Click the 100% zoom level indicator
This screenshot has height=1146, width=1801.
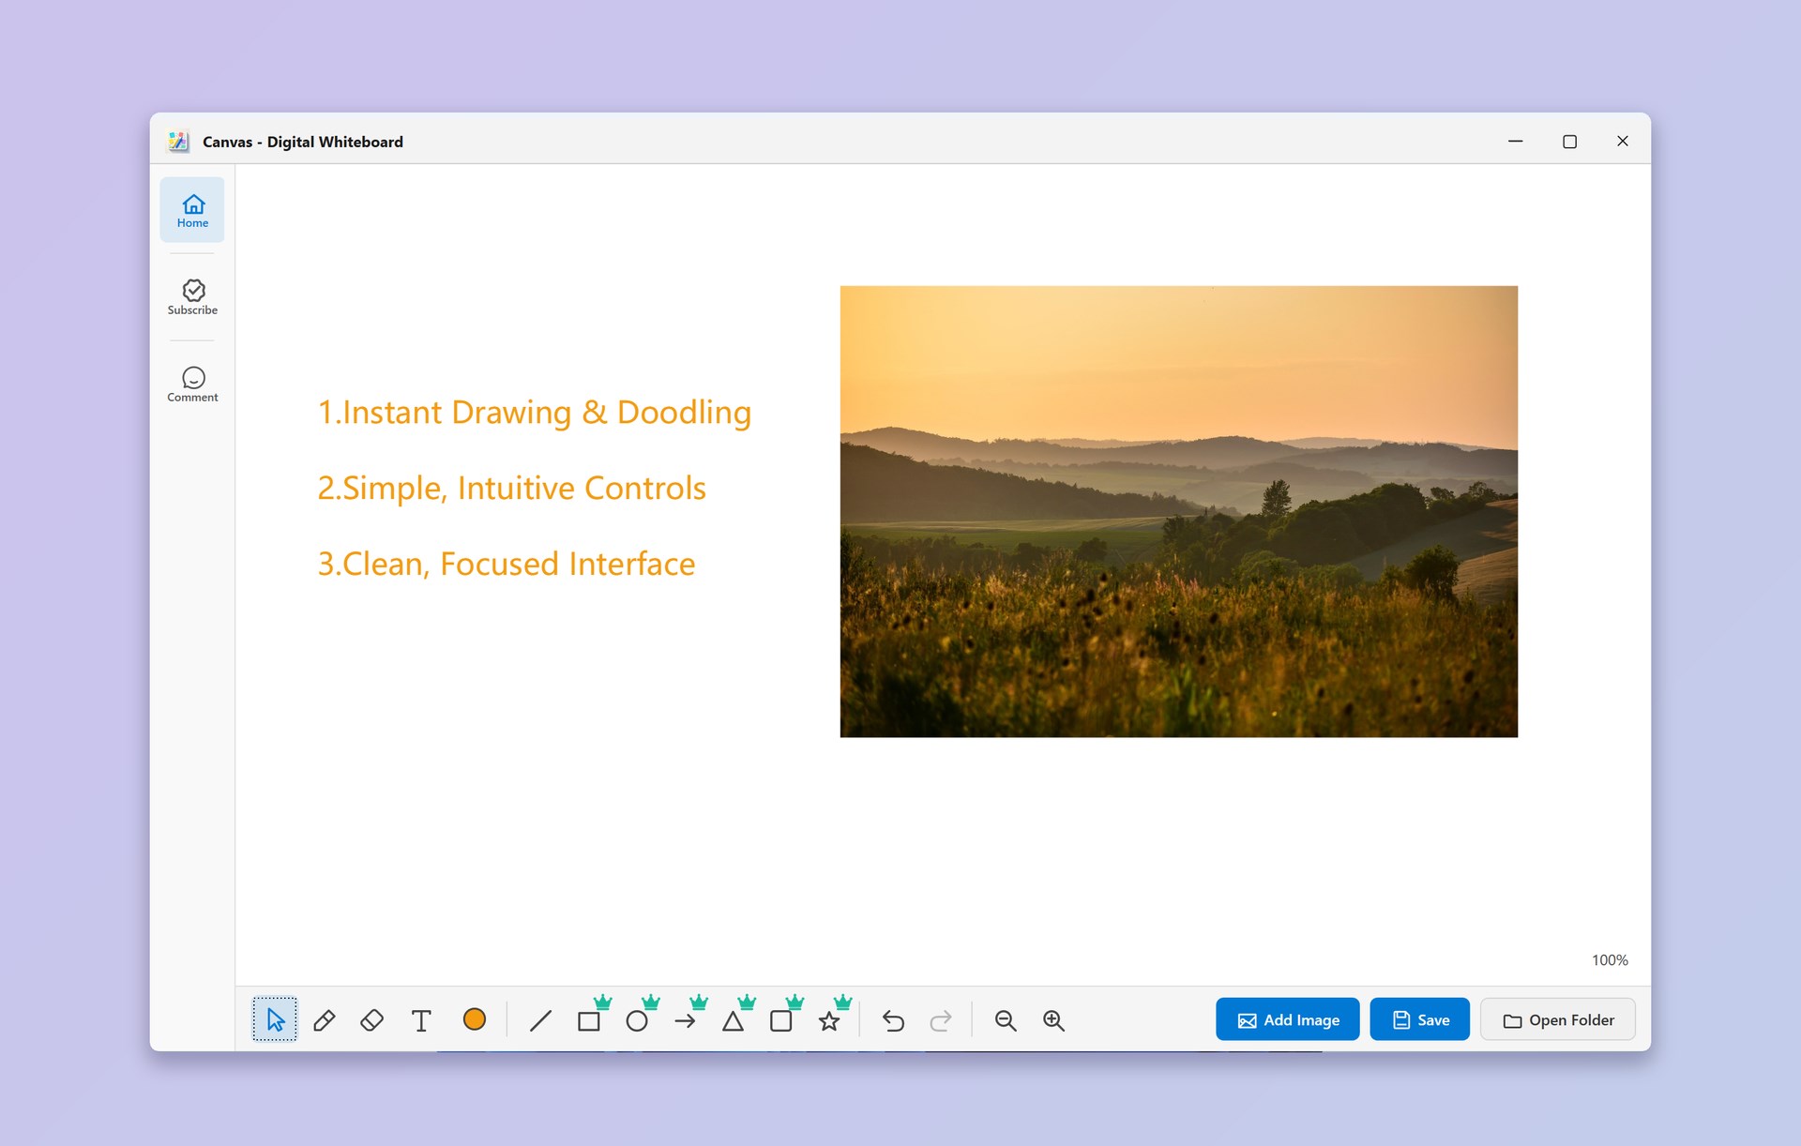tap(1609, 960)
